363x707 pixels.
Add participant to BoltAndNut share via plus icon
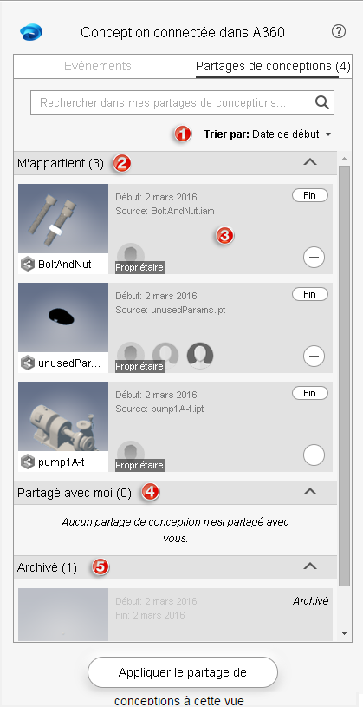coord(314,257)
